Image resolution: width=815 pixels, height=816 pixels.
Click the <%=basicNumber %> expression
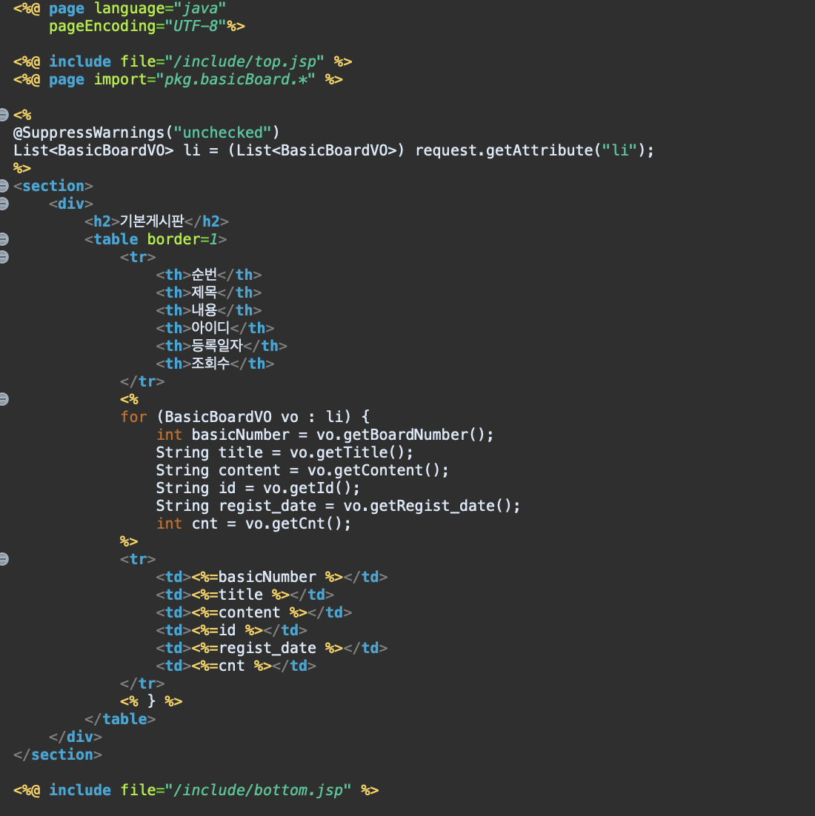click(x=267, y=577)
